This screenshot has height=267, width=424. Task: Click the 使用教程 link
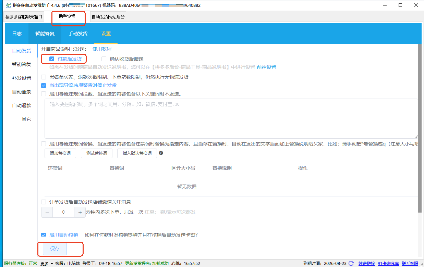pyautogui.click(x=102, y=49)
